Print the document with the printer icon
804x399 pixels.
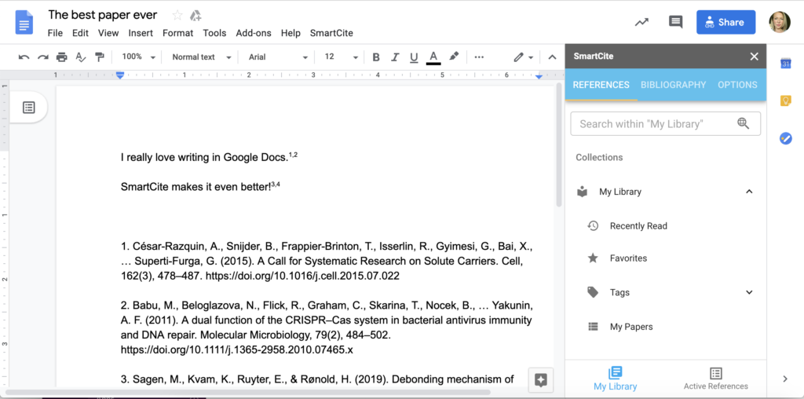[x=61, y=57]
